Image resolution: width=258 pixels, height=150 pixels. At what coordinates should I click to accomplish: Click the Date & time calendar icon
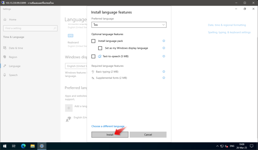5,48
